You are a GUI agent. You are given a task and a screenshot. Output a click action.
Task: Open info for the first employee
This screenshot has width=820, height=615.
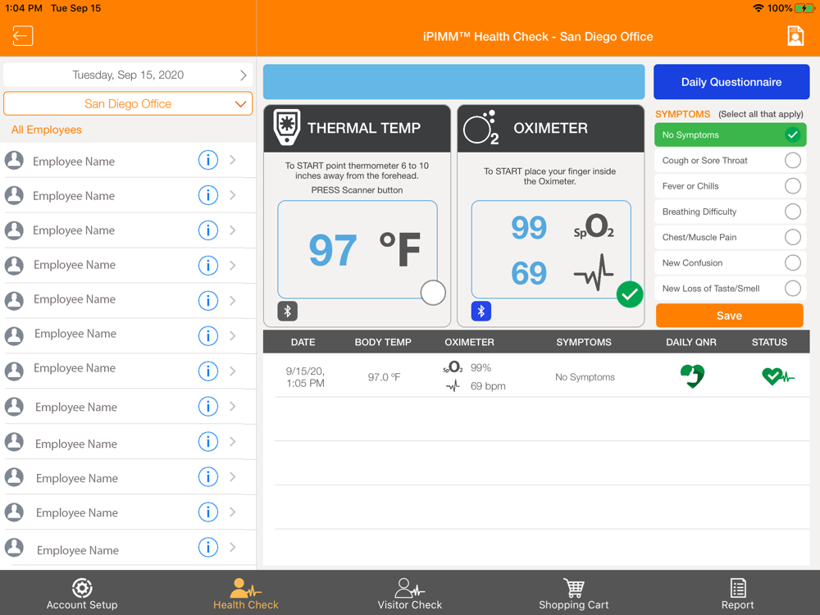click(208, 160)
